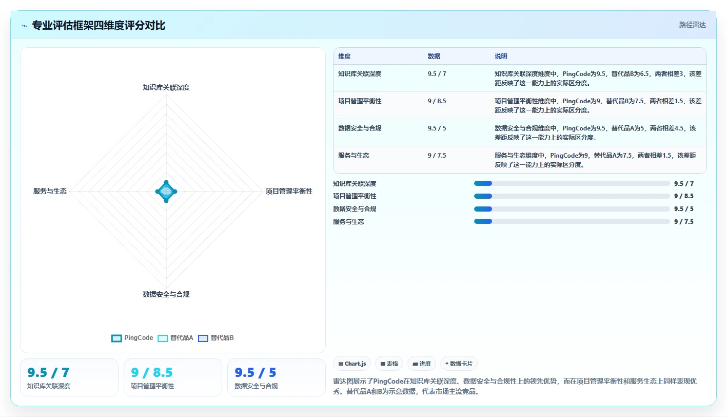Click the 9.5 / 7 value next to progress bar

(x=684, y=183)
